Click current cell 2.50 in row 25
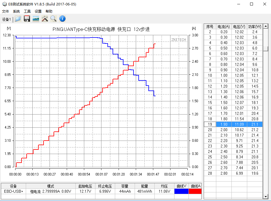Viewport: 271px width, 201px height. click(224, 157)
